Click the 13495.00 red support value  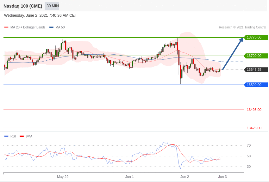coord(254,110)
